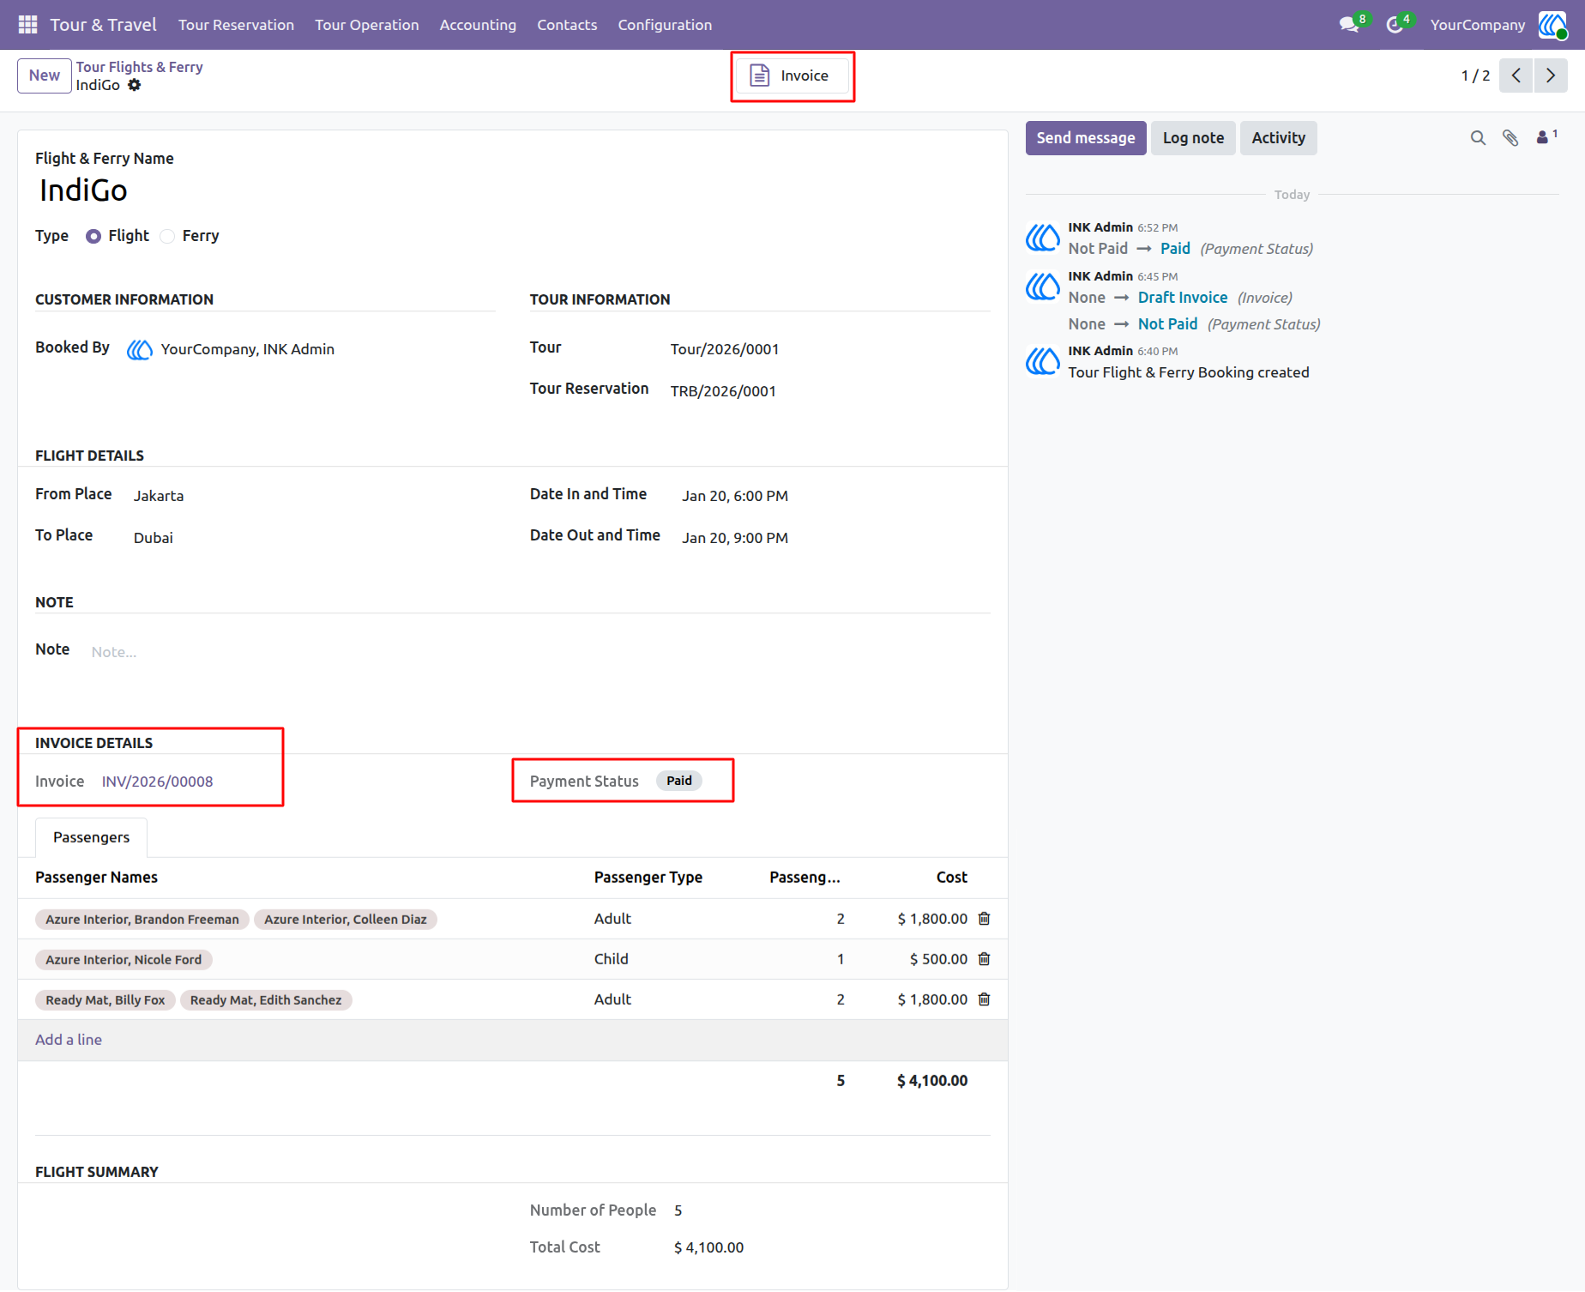Go to the previous record arrow
The image size is (1585, 1292).
(1516, 75)
